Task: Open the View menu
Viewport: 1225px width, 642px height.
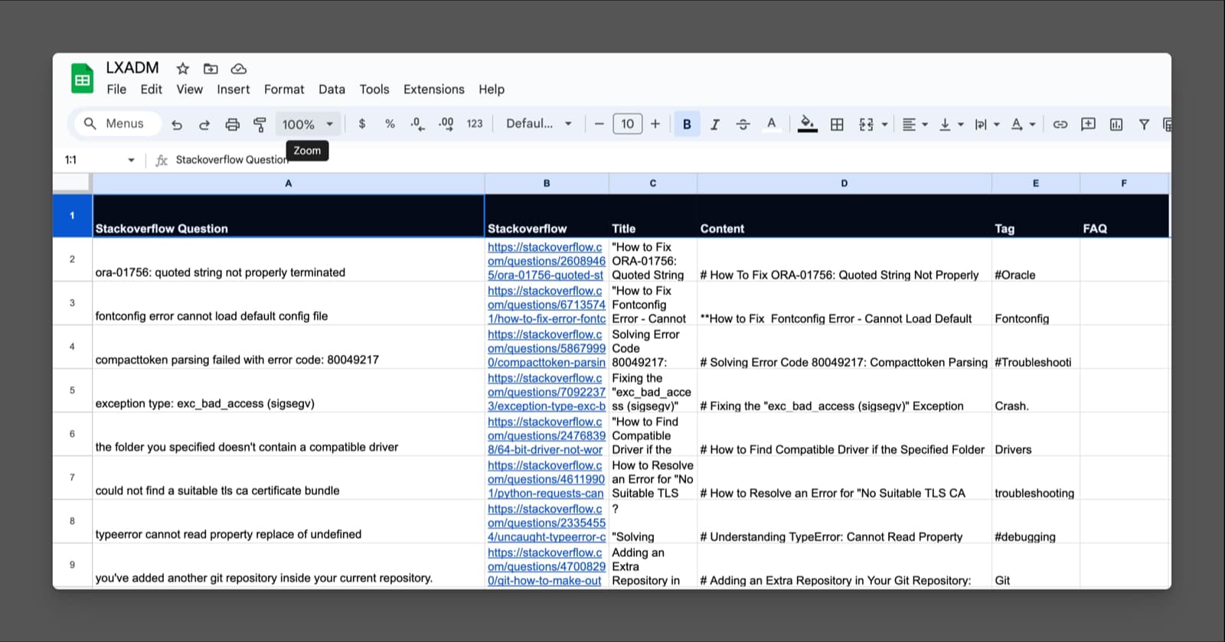Action: point(189,90)
